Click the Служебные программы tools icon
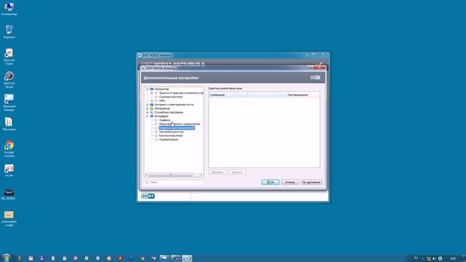 (x=151, y=112)
